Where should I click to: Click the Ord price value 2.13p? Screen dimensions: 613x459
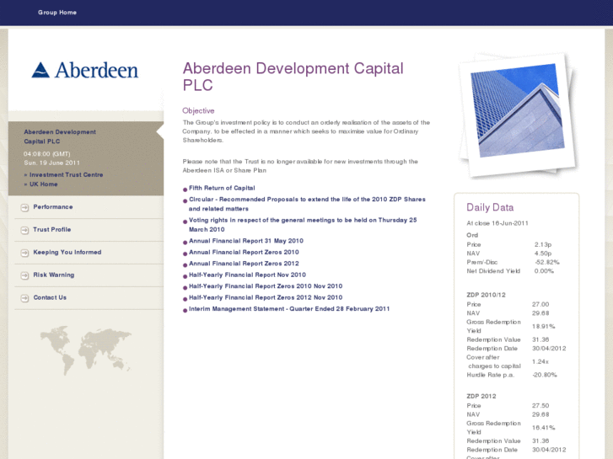tap(543, 244)
